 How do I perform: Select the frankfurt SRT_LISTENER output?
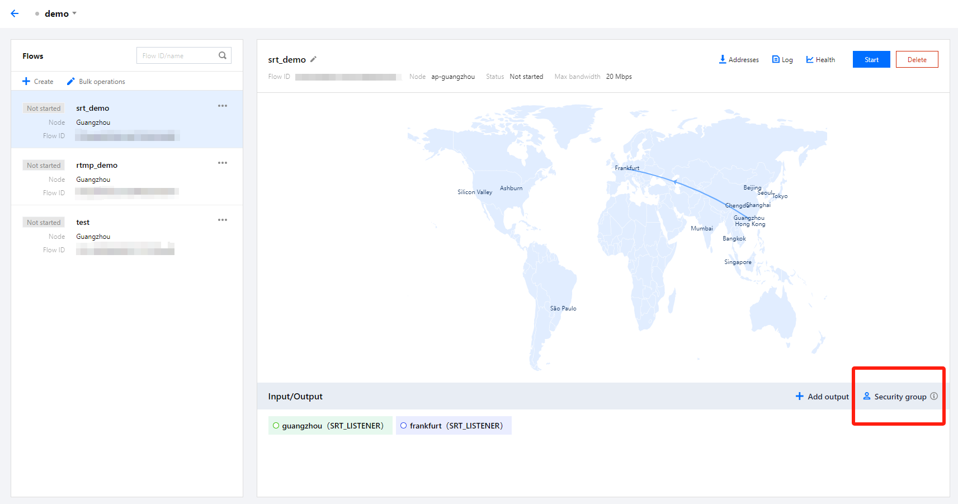pyautogui.click(x=453, y=426)
